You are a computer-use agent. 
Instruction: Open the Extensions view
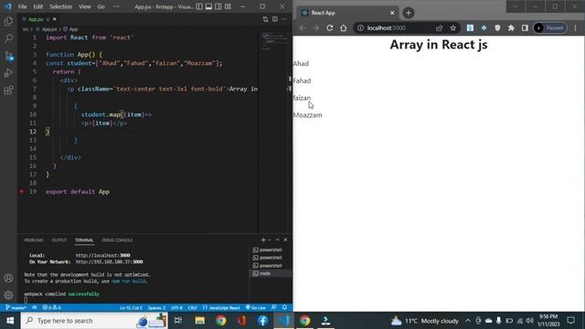(8, 90)
